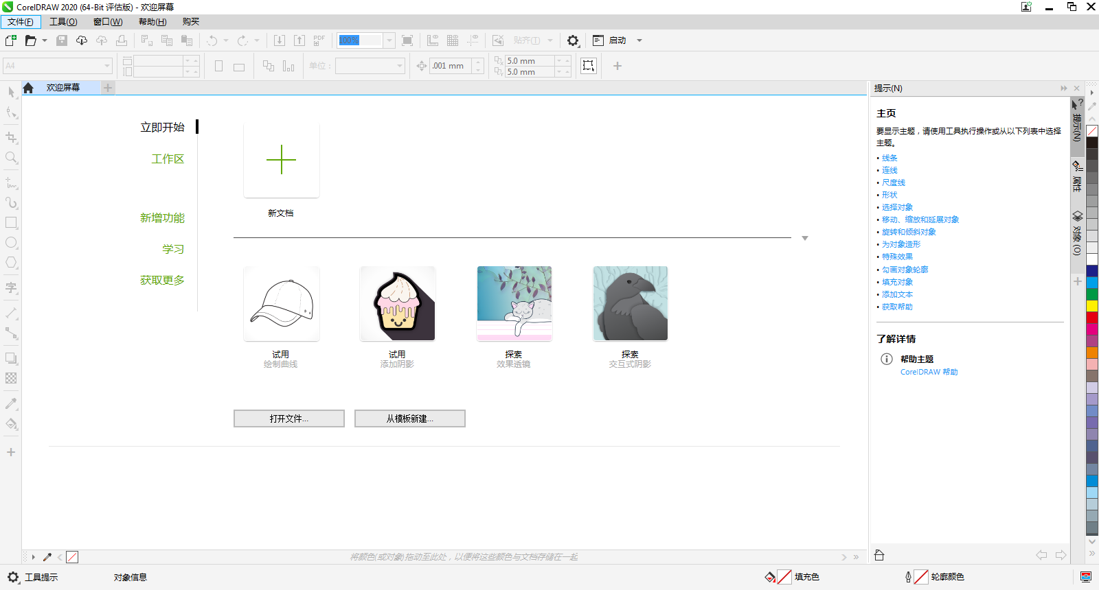Viewport: 1099px width, 590px height.
Task: Select the Text tool in toolbox
Action: point(11,287)
